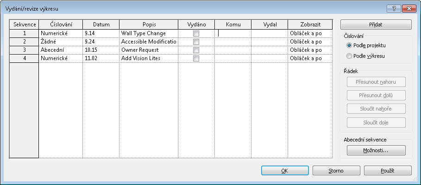Choose the Podle výkresu numbering option
The width and height of the screenshot is (421, 185).
coord(349,56)
